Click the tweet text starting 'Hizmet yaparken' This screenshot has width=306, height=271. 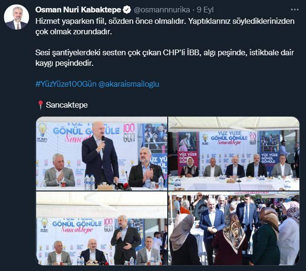[x=165, y=26]
